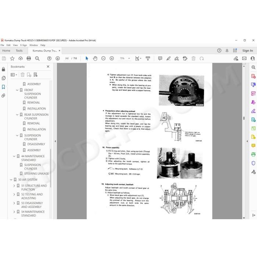Open the zoom level dropdown

[129, 58]
